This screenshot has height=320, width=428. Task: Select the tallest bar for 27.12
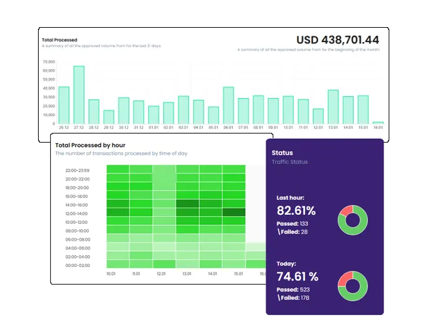click(79, 95)
